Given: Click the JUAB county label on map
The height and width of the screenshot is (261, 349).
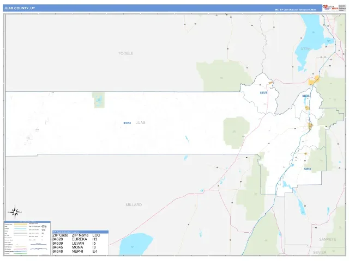Looking at the screenshot, I should point(141,122).
